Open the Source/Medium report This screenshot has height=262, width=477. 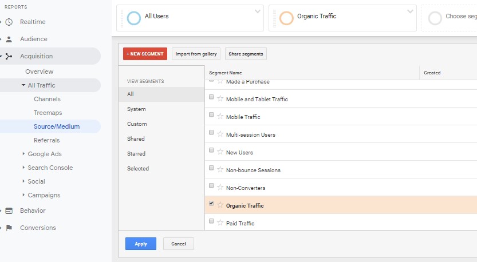click(57, 126)
